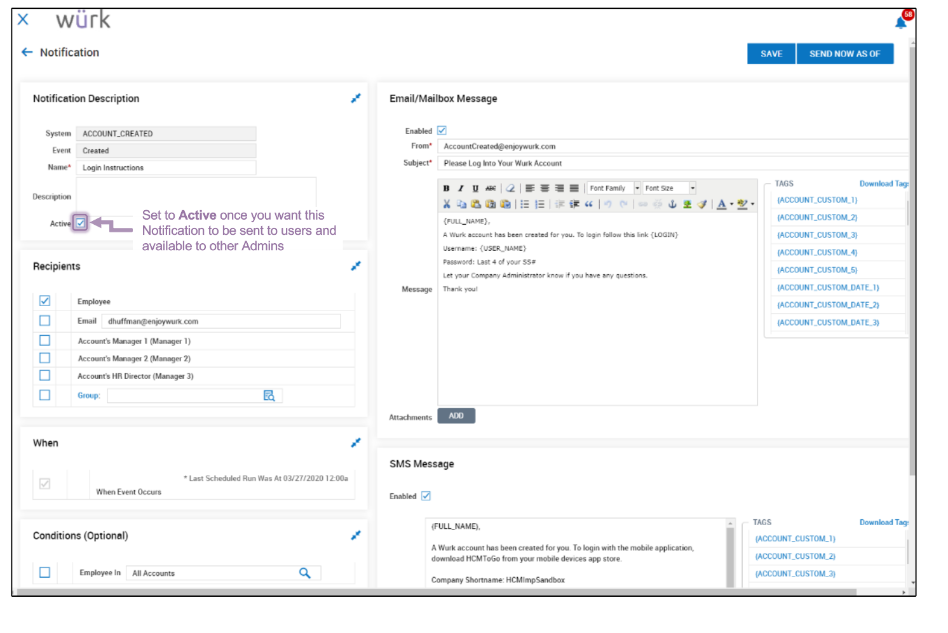The width and height of the screenshot is (948, 633).
Task: Toggle the Notification Description panel corner icon
Action: 356,98
